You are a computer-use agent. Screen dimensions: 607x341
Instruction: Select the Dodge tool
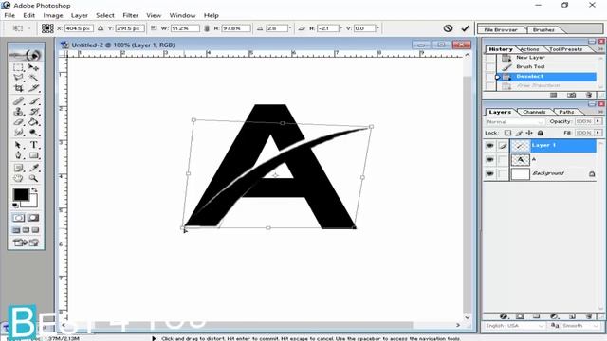pyautogui.click(x=34, y=133)
